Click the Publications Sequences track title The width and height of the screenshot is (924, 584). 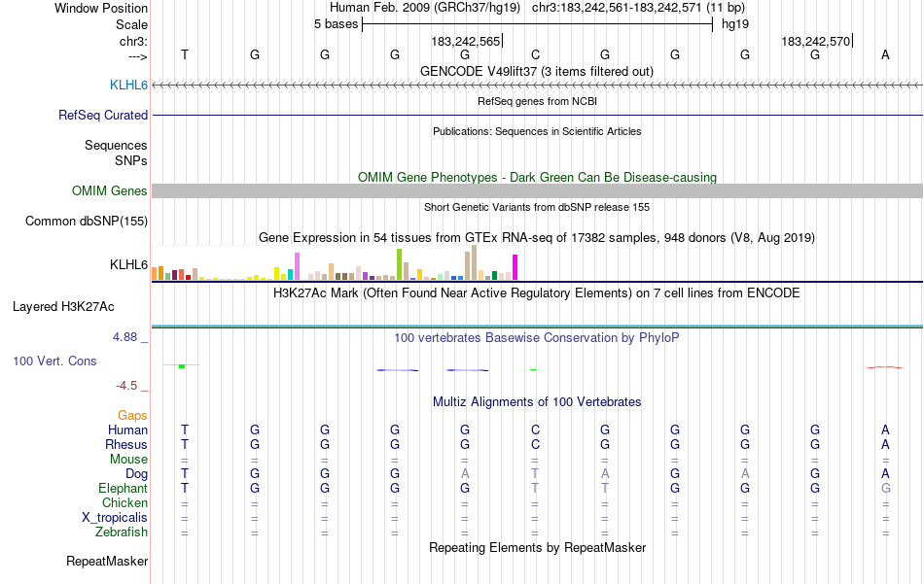coord(537,131)
